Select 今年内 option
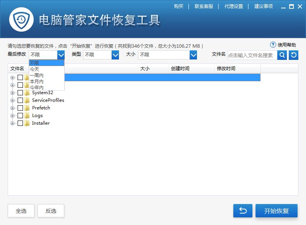 click(46, 87)
